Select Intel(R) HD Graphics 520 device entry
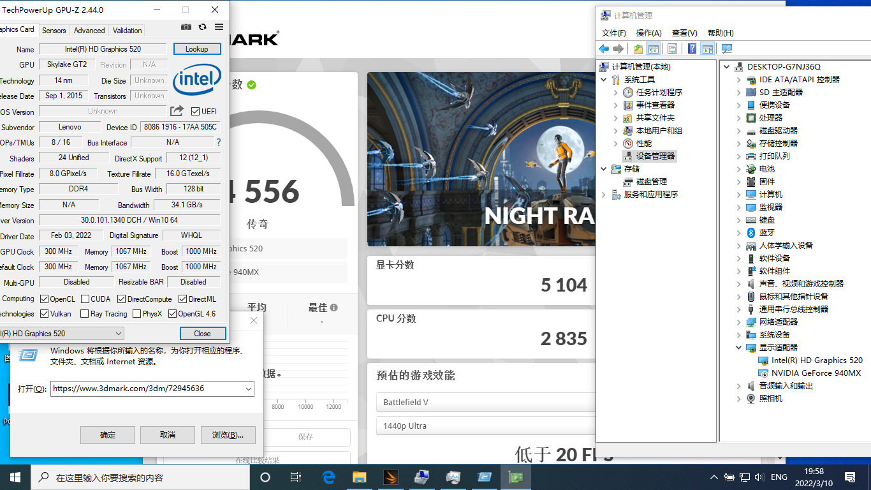871x490 pixels. (x=810, y=360)
